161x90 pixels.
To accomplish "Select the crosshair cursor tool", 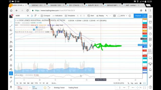I will click(x=11, y=22).
